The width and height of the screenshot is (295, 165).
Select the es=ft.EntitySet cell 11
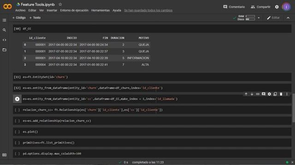152,77
